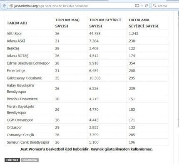Open the SON-DAKİKA tag link
This screenshot has height=164, width=179.
pyautogui.click(x=30, y=160)
